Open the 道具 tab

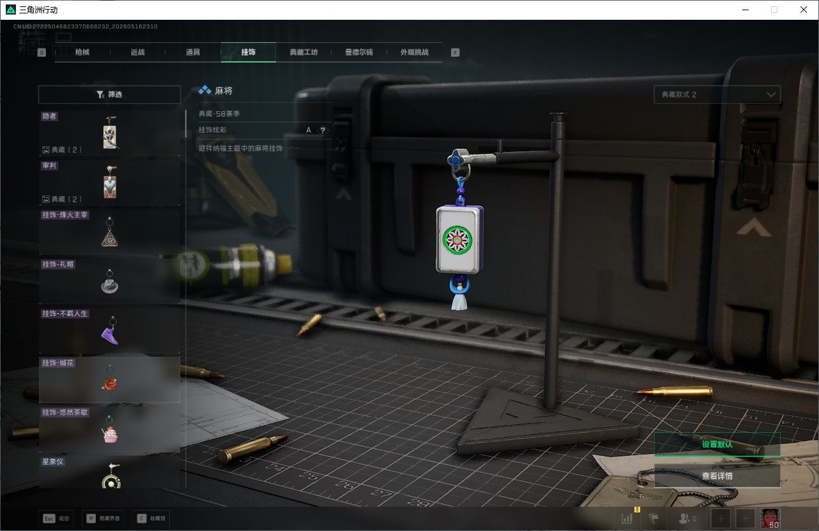pyautogui.click(x=192, y=52)
